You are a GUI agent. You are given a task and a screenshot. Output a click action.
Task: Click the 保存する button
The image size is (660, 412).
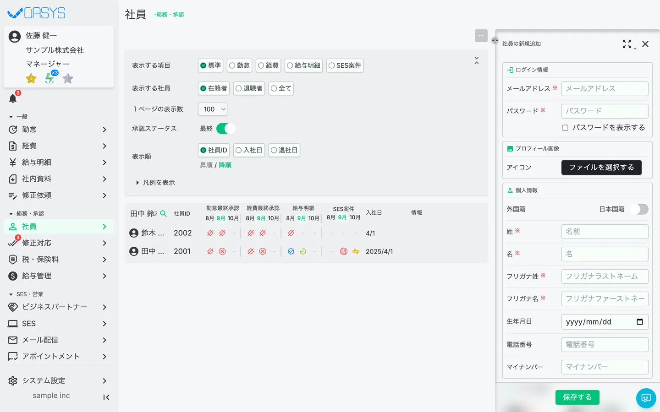[577, 397]
